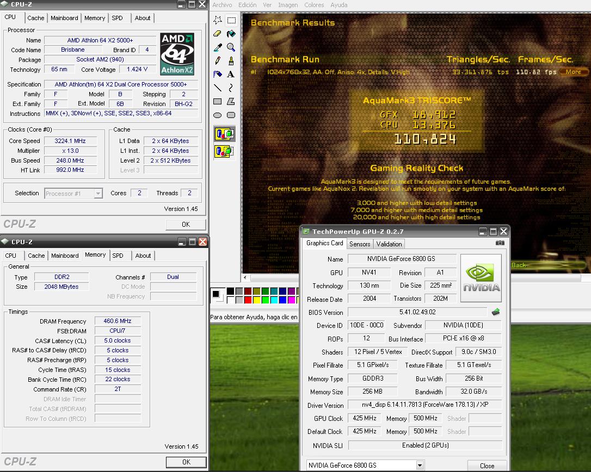Viewport: 591px width, 472px height.
Task: Open the Ver menu in Paint
Action: tap(267, 5)
